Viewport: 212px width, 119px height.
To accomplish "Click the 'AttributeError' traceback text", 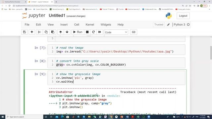I will coord(61,92).
